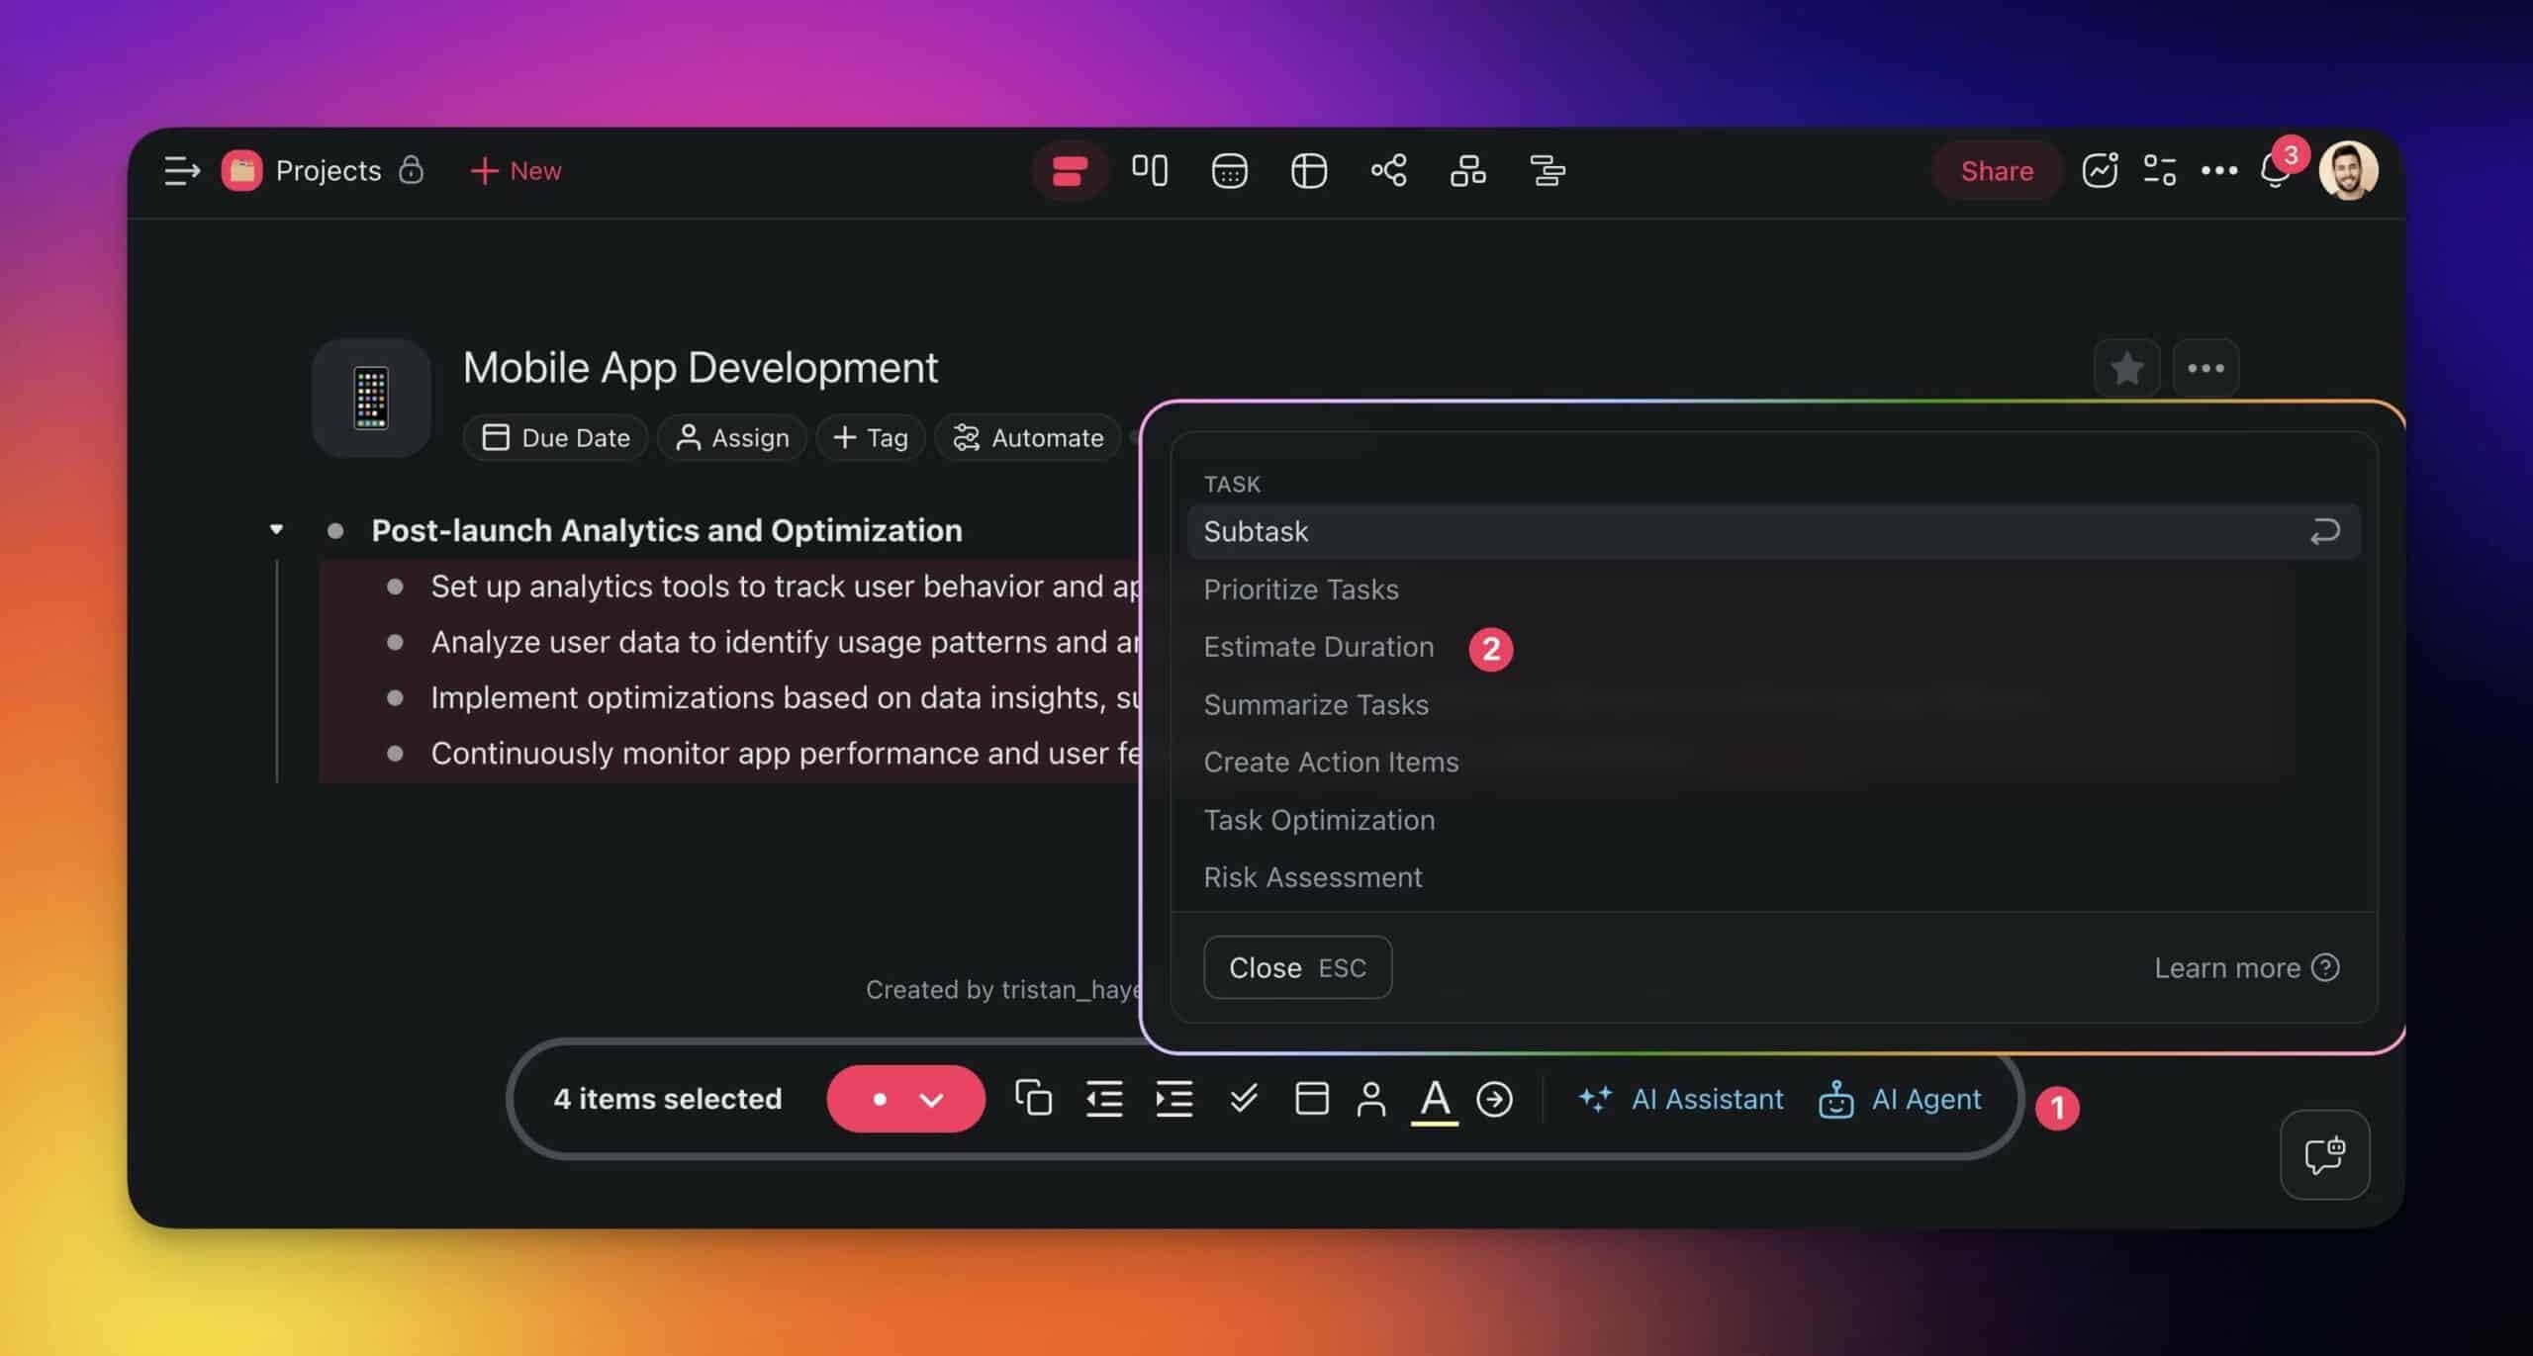Open the mind map view icon

point(1388,170)
